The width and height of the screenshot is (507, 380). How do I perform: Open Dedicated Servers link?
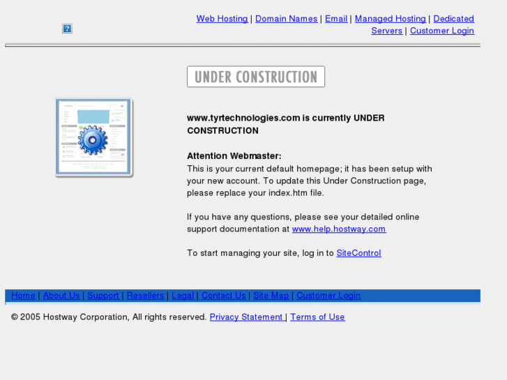[x=453, y=19]
